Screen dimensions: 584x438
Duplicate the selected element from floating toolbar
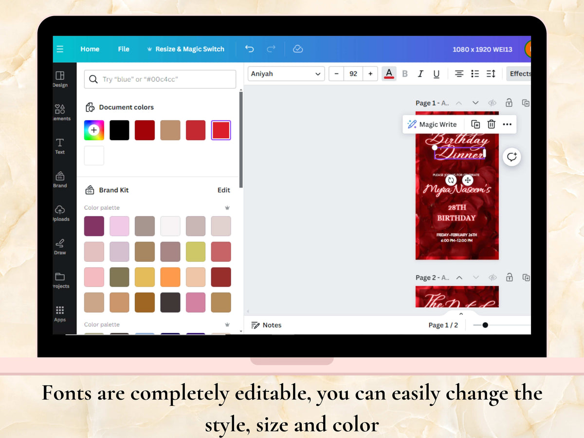(x=475, y=124)
